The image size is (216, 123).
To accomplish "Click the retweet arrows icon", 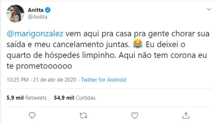I will 84,115.
